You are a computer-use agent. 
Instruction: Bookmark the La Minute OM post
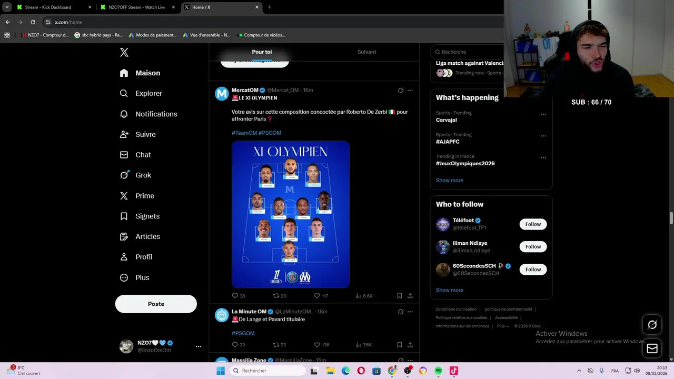400,345
